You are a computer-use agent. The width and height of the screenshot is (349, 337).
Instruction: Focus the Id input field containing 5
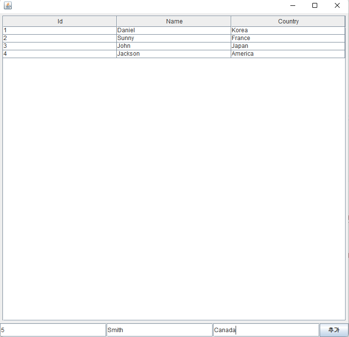(x=53, y=330)
